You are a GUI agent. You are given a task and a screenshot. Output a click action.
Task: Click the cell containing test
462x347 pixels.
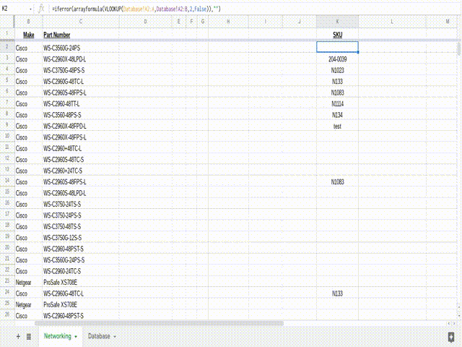[x=337, y=127]
